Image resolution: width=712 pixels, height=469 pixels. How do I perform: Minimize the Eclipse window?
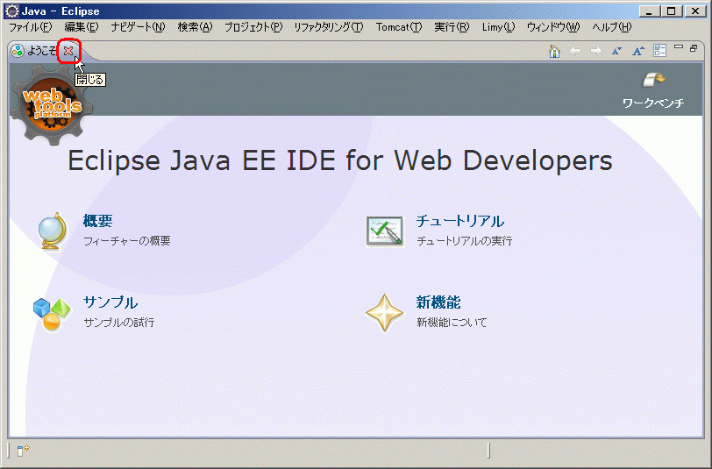(x=650, y=11)
